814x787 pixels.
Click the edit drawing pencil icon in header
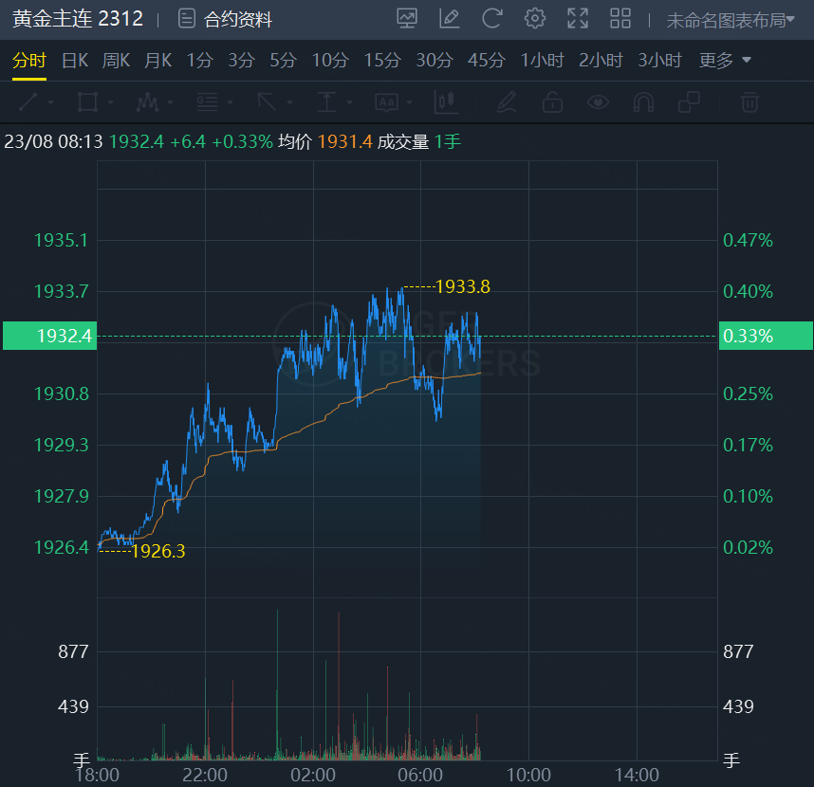pyautogui.click(x=450, y=19)
